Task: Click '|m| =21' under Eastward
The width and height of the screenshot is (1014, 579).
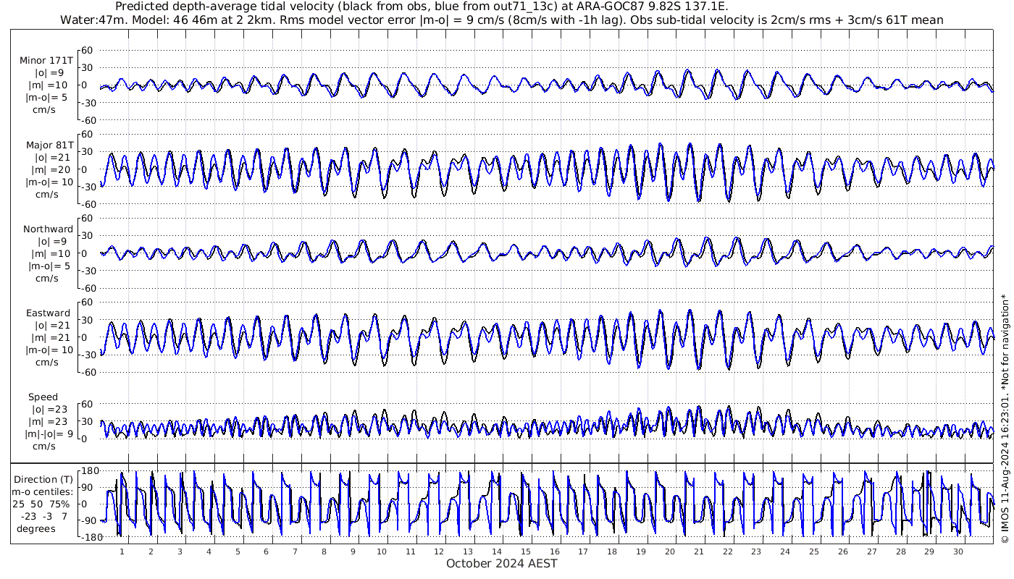Action: click(51, 337)
